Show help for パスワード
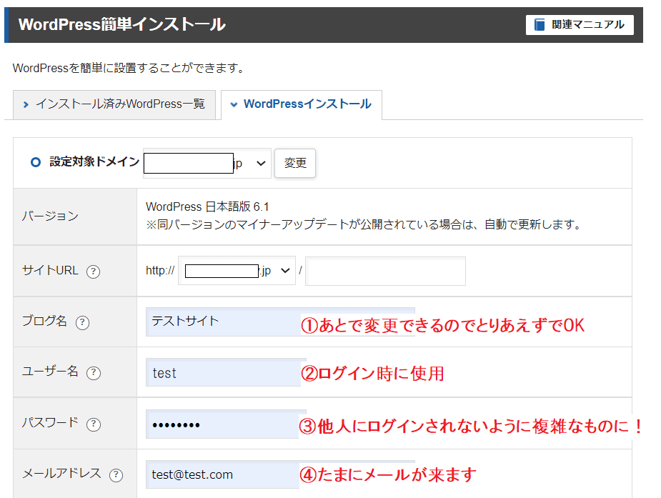Screen dimensions: 661x498 pos(93,424)
